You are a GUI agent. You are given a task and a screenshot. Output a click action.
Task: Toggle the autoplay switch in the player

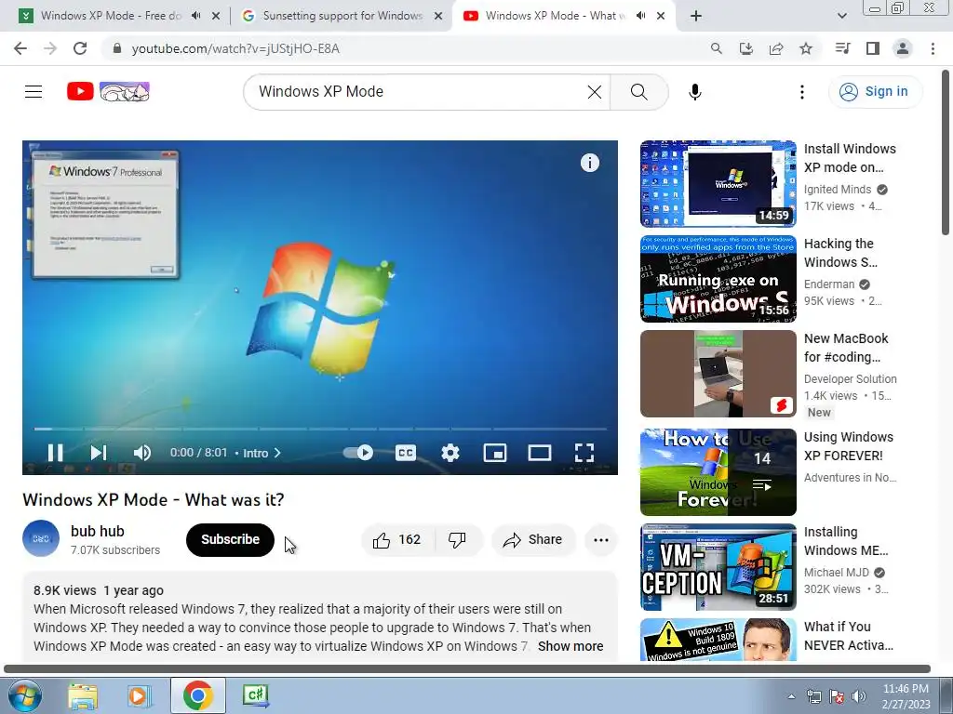pyautogui.click(x=358, y=453)
